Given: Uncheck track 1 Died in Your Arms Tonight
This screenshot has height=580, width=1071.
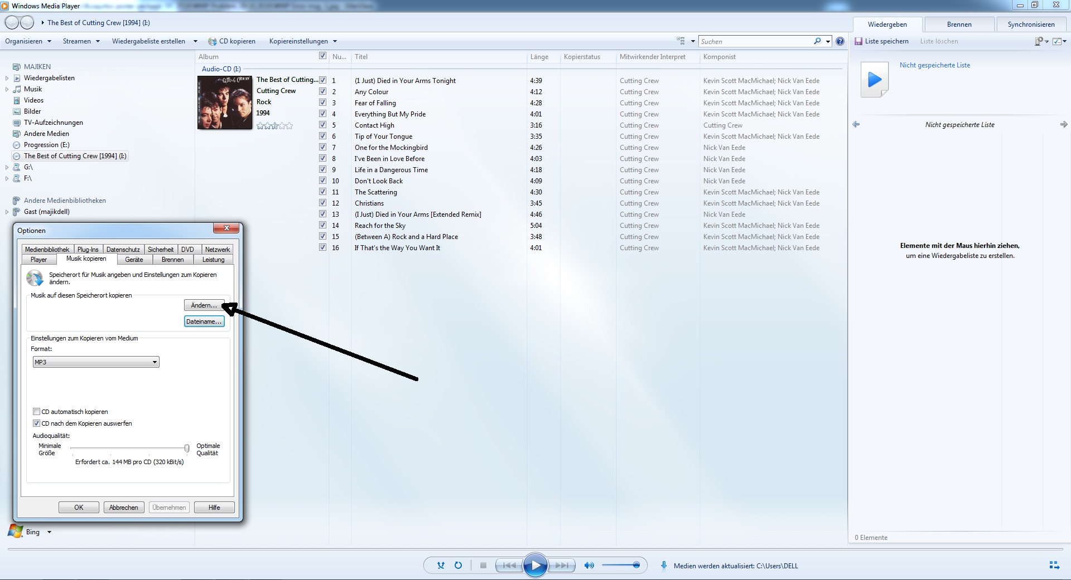Looking at the screenshot, I should pos(322,80).
